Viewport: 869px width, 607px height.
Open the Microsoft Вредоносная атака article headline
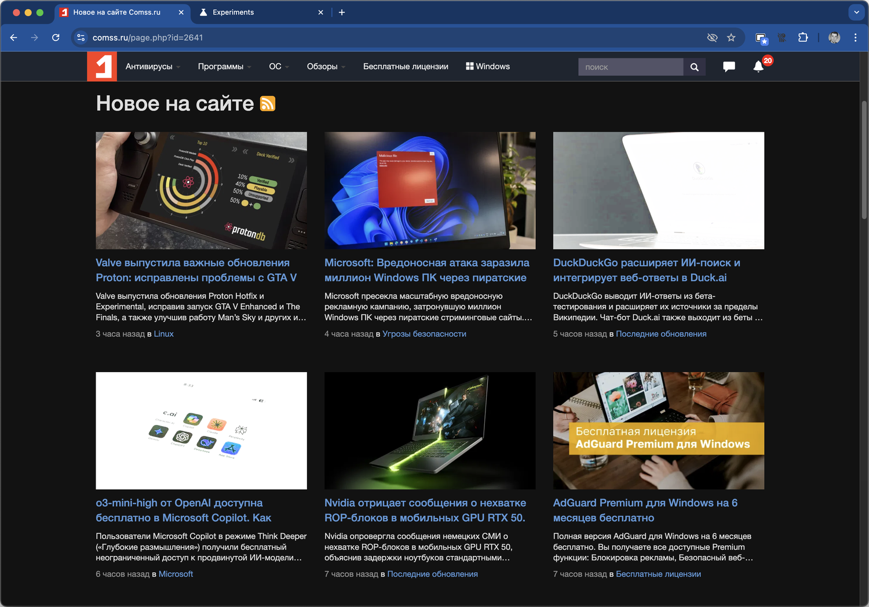click(427, 270)
